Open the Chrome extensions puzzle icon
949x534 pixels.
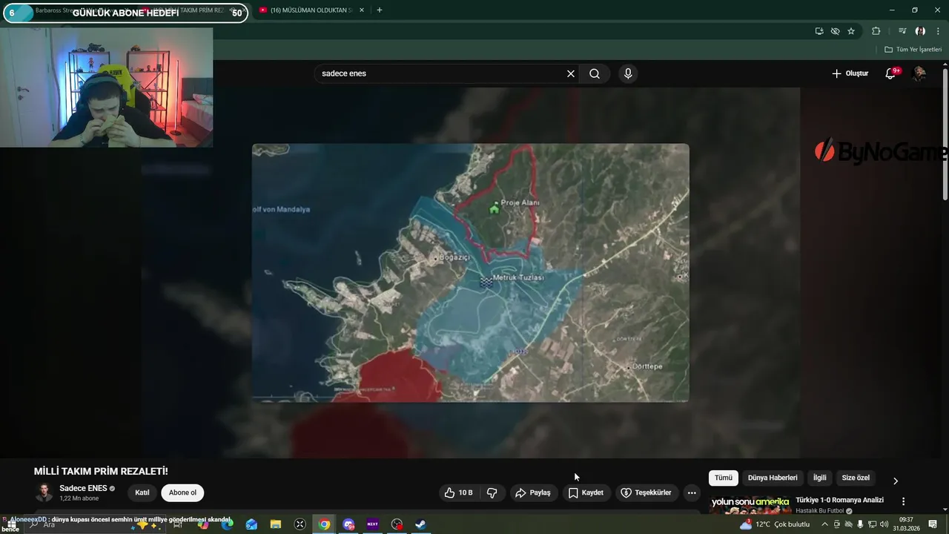(x=876, y=31)
